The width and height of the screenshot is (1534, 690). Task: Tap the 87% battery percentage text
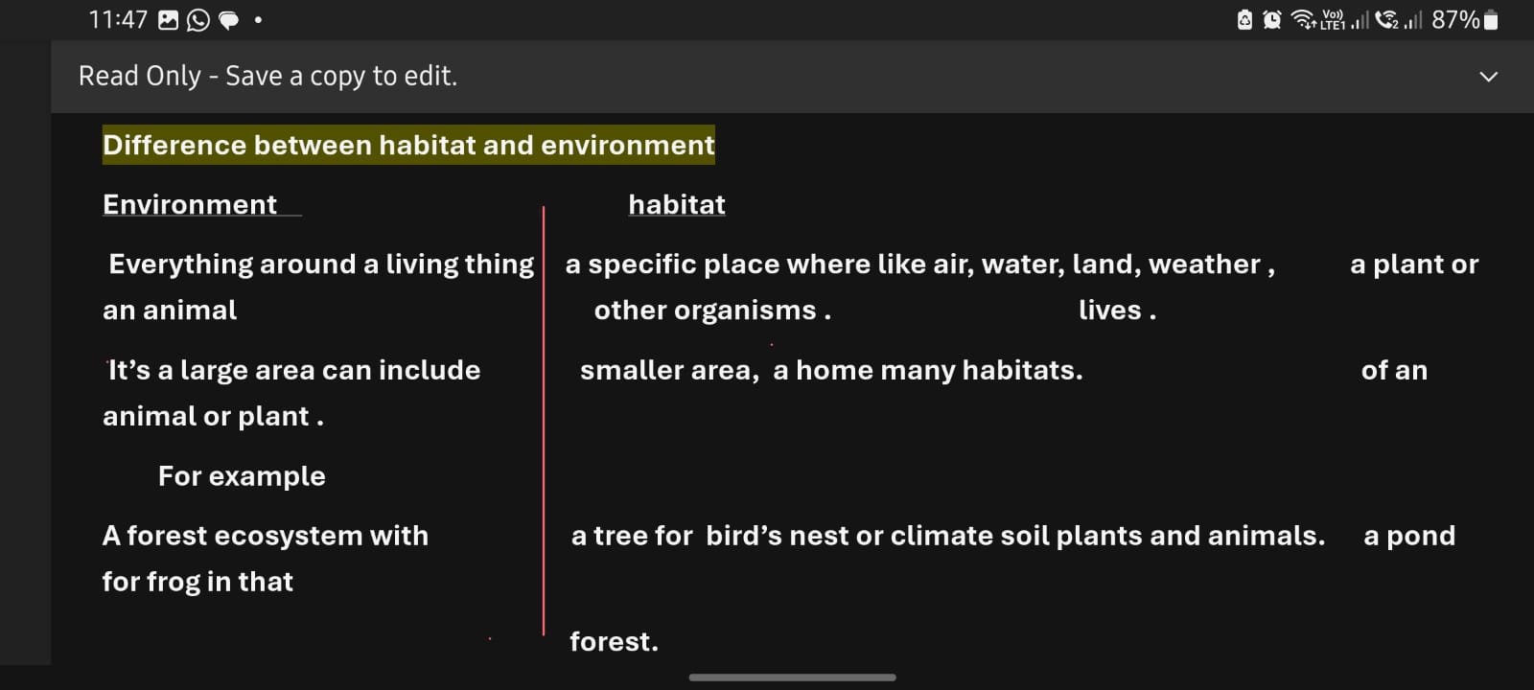coord(1454,20)
